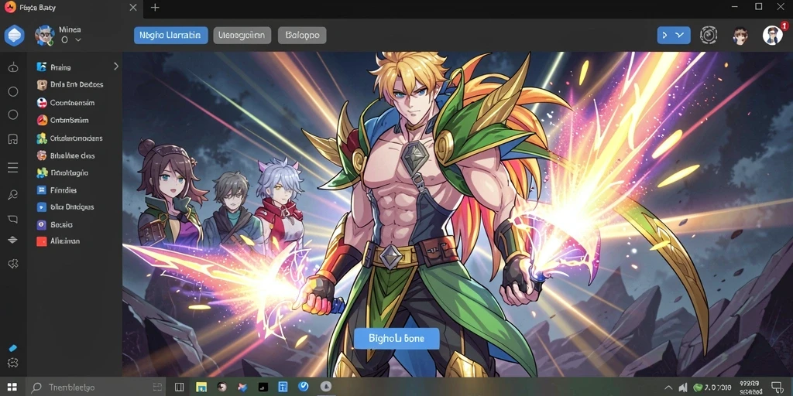Open the blue play dropdown button
The width and height of the screenshot is (793, 396).
point(674,35)
